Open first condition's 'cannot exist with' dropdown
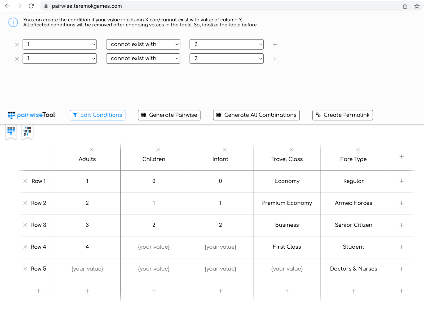424x311 pixels. click(x=143, y=44)
